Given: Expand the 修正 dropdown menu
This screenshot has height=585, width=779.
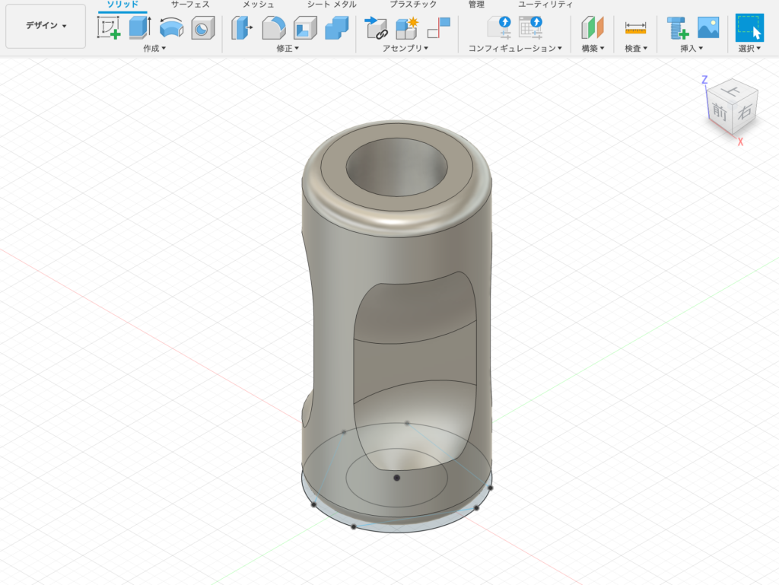Looking at the screenshot, I should coord(288,49).
